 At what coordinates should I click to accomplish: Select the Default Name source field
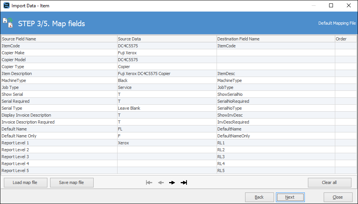(x=59, y=129)
